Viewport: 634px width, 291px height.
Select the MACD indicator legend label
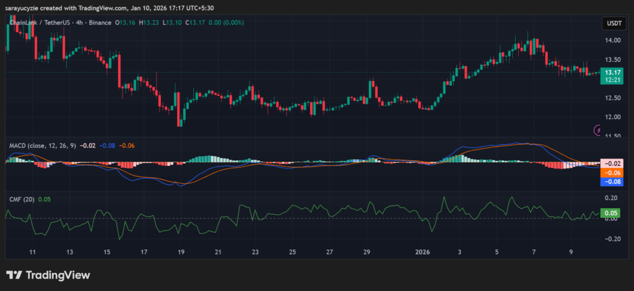pyautogui.click(x=43, y=145)
